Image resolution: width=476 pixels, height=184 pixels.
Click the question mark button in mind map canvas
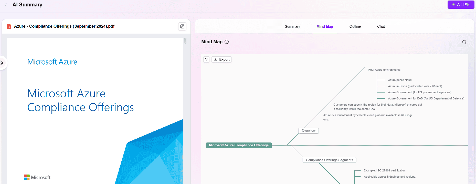(206, 59)
